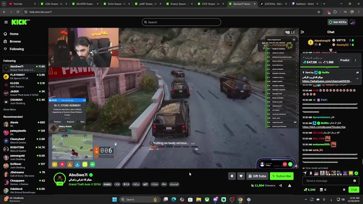
Task: Click Grand Theft Auto V (GTA) category link
Action: coord(85,184)
